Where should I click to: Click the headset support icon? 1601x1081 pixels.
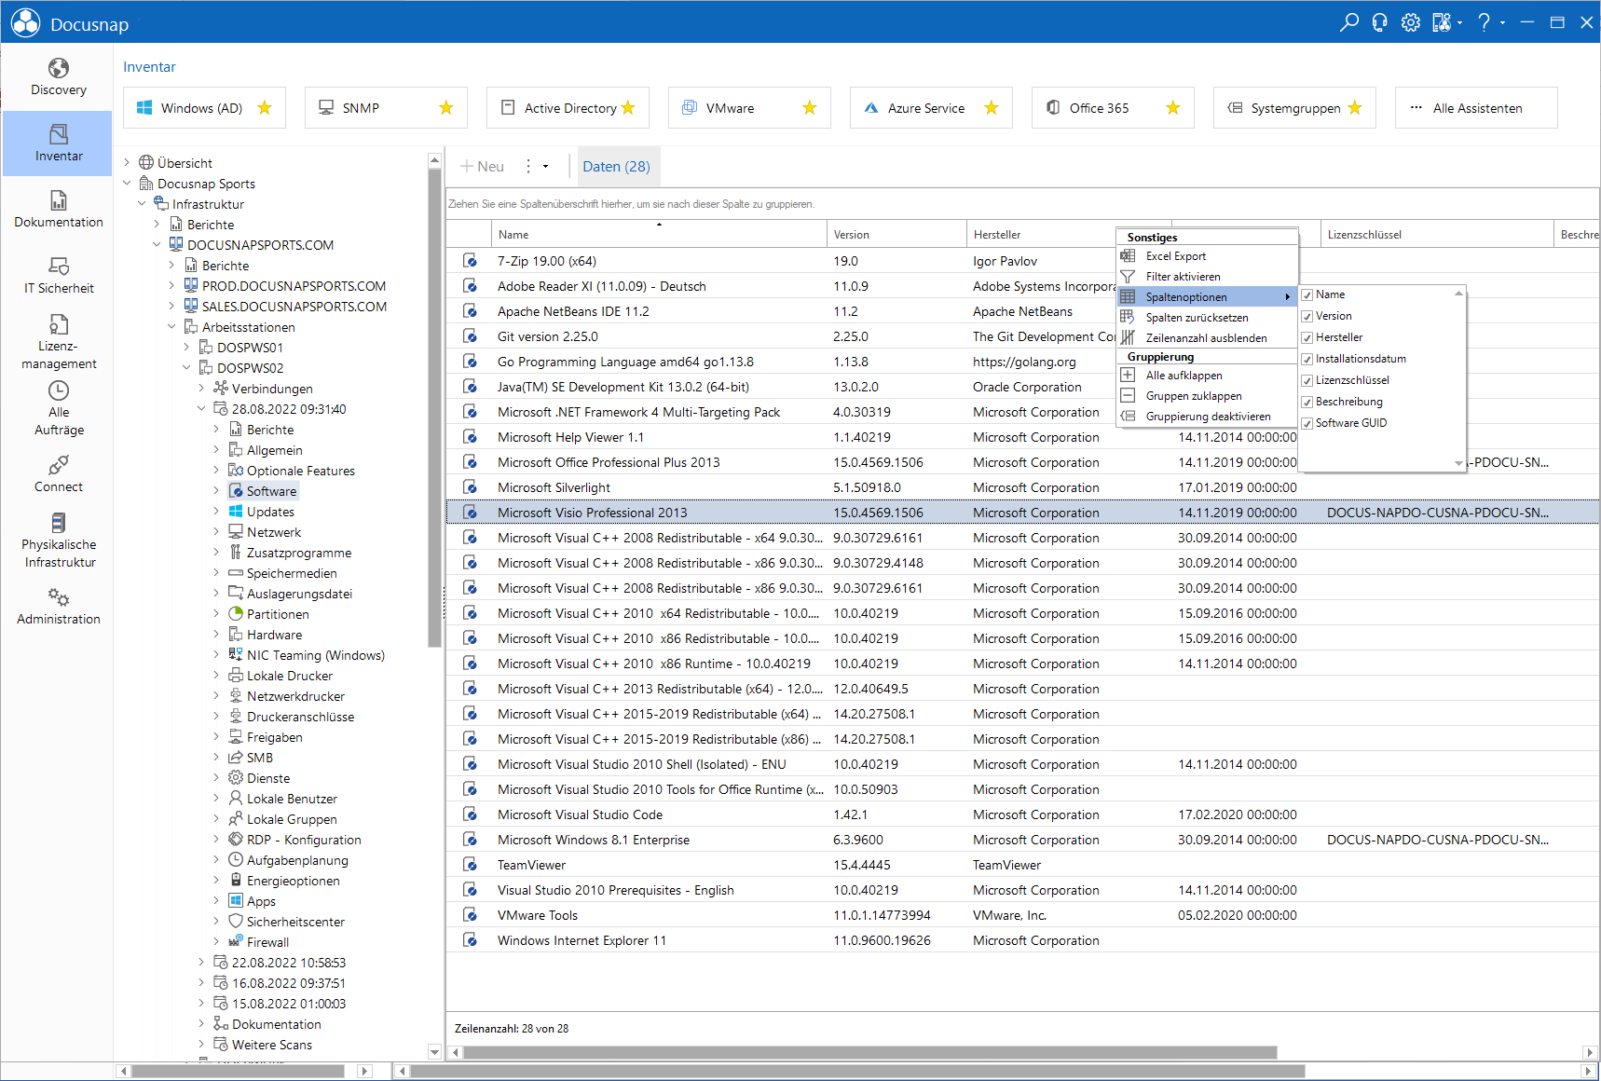coord(1380,22)
